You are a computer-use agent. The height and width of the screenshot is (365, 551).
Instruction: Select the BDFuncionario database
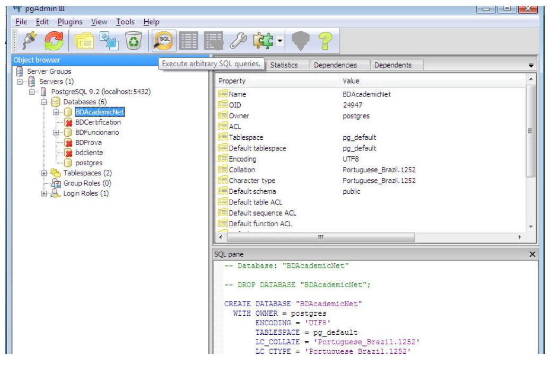(97, 132)
